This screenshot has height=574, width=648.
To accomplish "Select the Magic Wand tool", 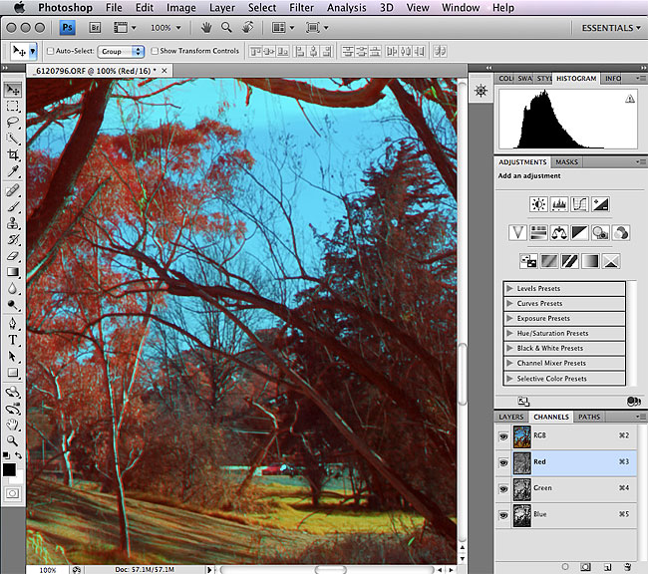I will 13,139.
